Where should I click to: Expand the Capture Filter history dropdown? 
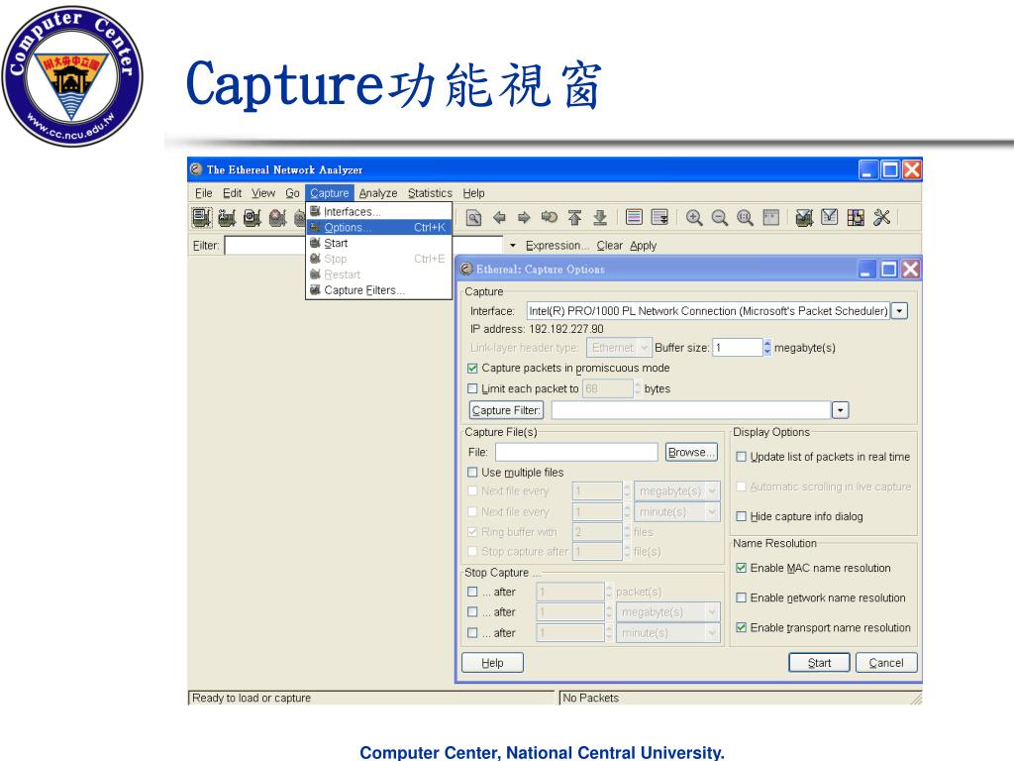[840, 410]
